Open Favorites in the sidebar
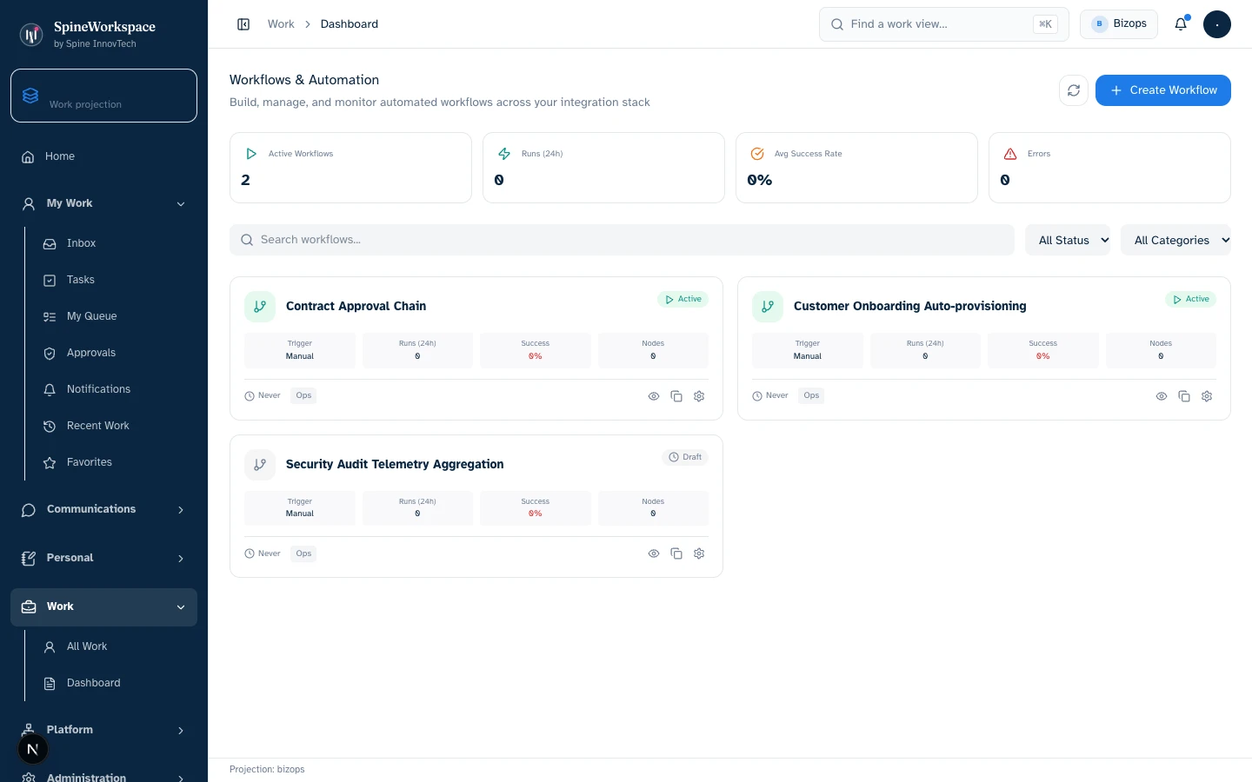 [x=115, y=462]
